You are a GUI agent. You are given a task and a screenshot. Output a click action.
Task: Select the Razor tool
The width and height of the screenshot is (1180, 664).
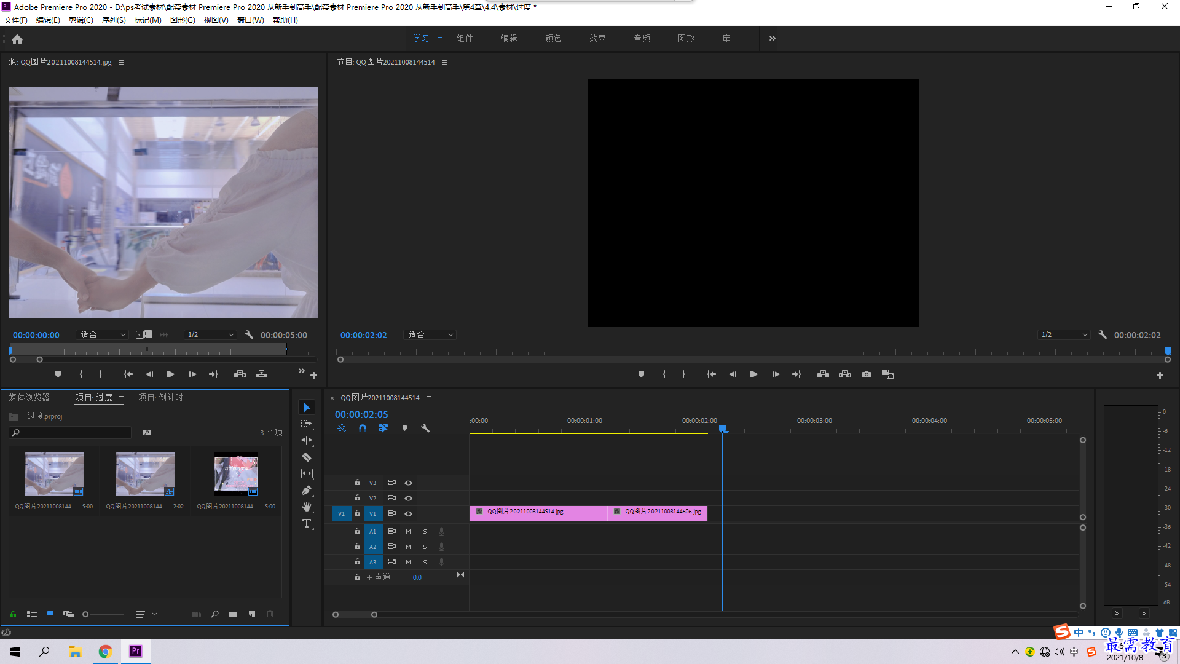click(307, 457)
